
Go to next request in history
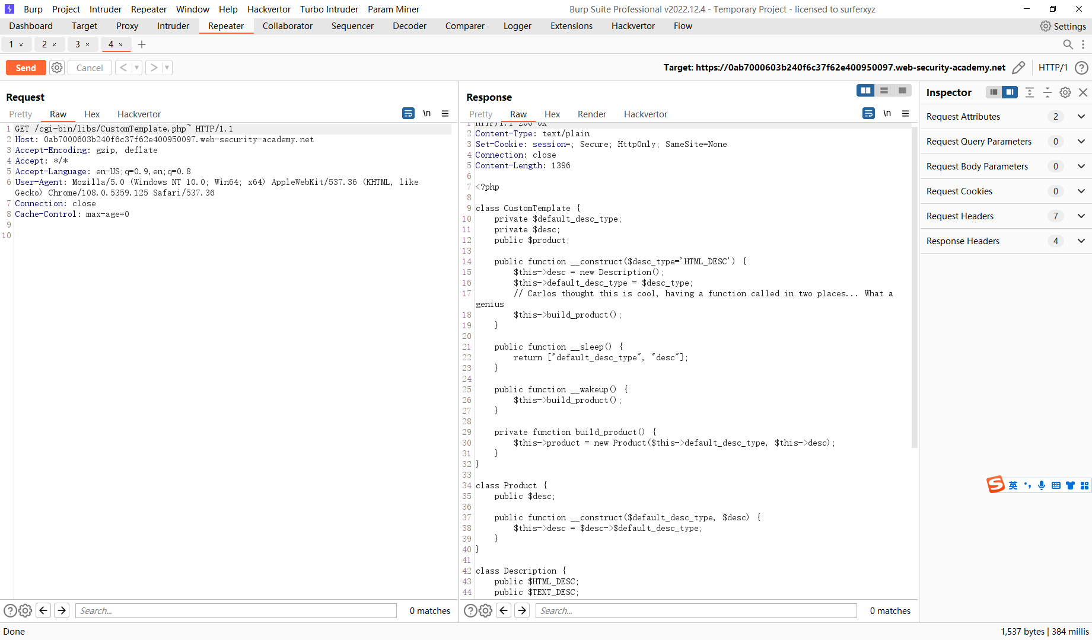[x=154, y=68]
